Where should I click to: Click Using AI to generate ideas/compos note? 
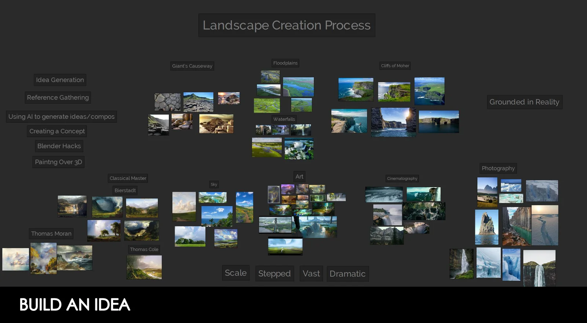[61, 116]
